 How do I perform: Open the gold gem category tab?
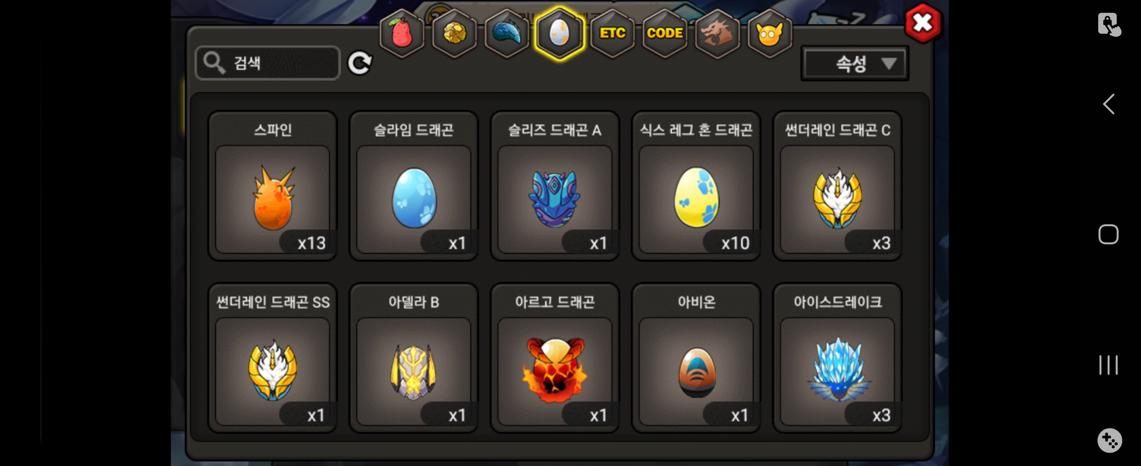(454, 33)
